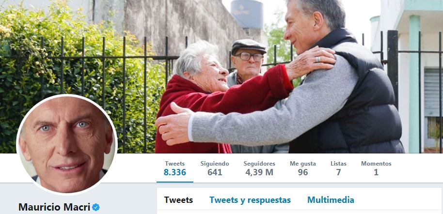Select the Tweets stat label

pyautogui.click(x=175, y=164)
